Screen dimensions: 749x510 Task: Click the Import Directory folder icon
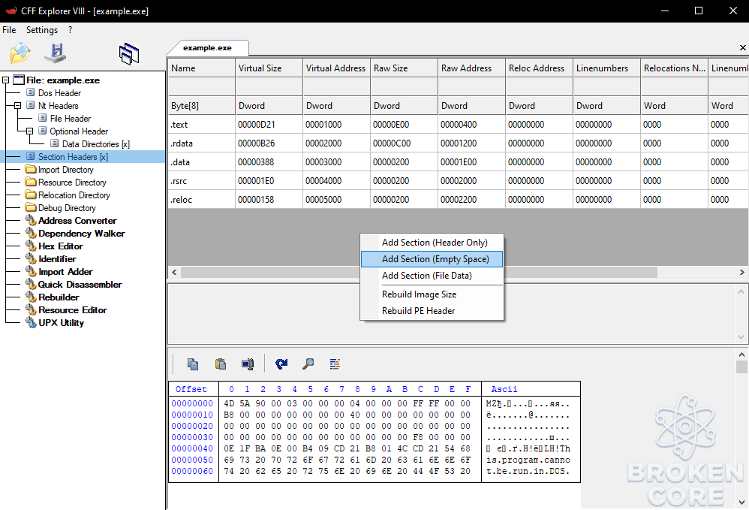coord(31,169)
